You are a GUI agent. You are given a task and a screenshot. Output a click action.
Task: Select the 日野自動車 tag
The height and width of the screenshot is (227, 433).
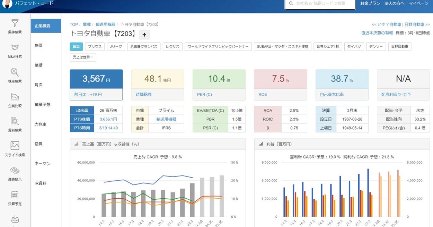click(400, 47)
